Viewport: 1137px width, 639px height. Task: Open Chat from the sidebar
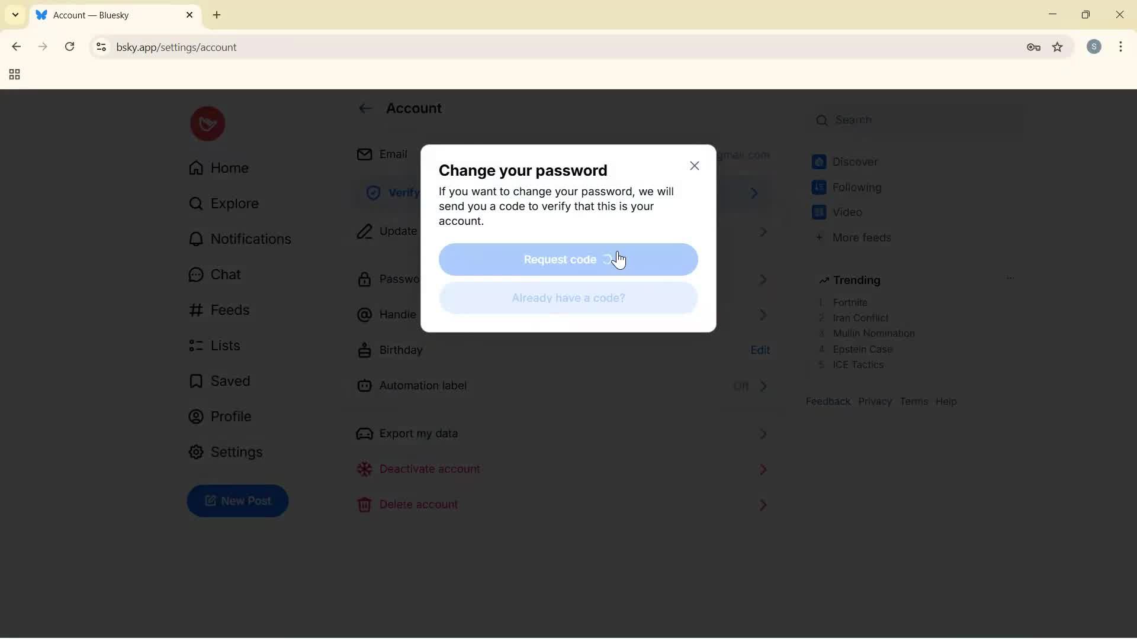pyautogui.click(x=195, y=274)
